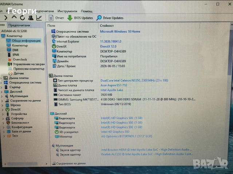Image resolution: width=233 pixels, height=174 pixels.
Task: Select the 3920 MB memory value
Action: tap(106, 95)
